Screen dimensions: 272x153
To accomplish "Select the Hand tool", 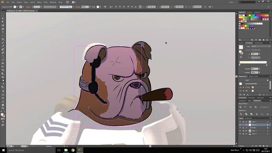I will [3, 105].
